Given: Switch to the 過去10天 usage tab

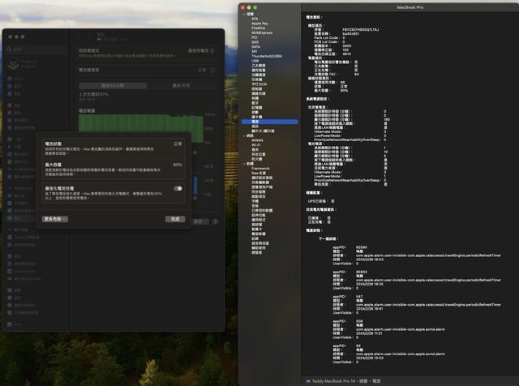Looking at the screenshot, I should pyautogui.click(x=182, y=85).
